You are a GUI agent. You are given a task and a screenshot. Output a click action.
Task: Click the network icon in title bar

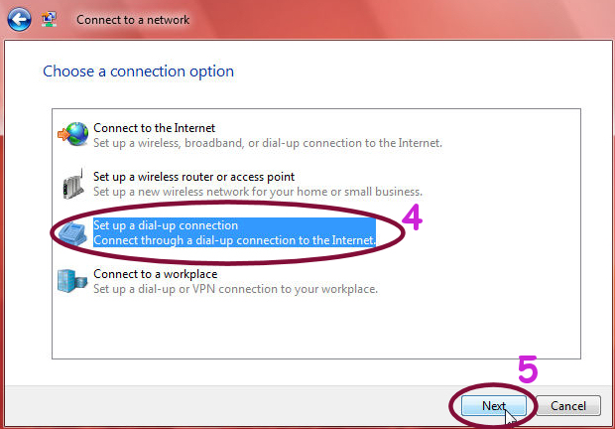click(x=49, y=19)
